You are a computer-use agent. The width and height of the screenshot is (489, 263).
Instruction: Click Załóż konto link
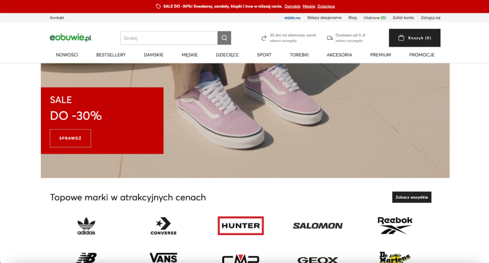403,18
